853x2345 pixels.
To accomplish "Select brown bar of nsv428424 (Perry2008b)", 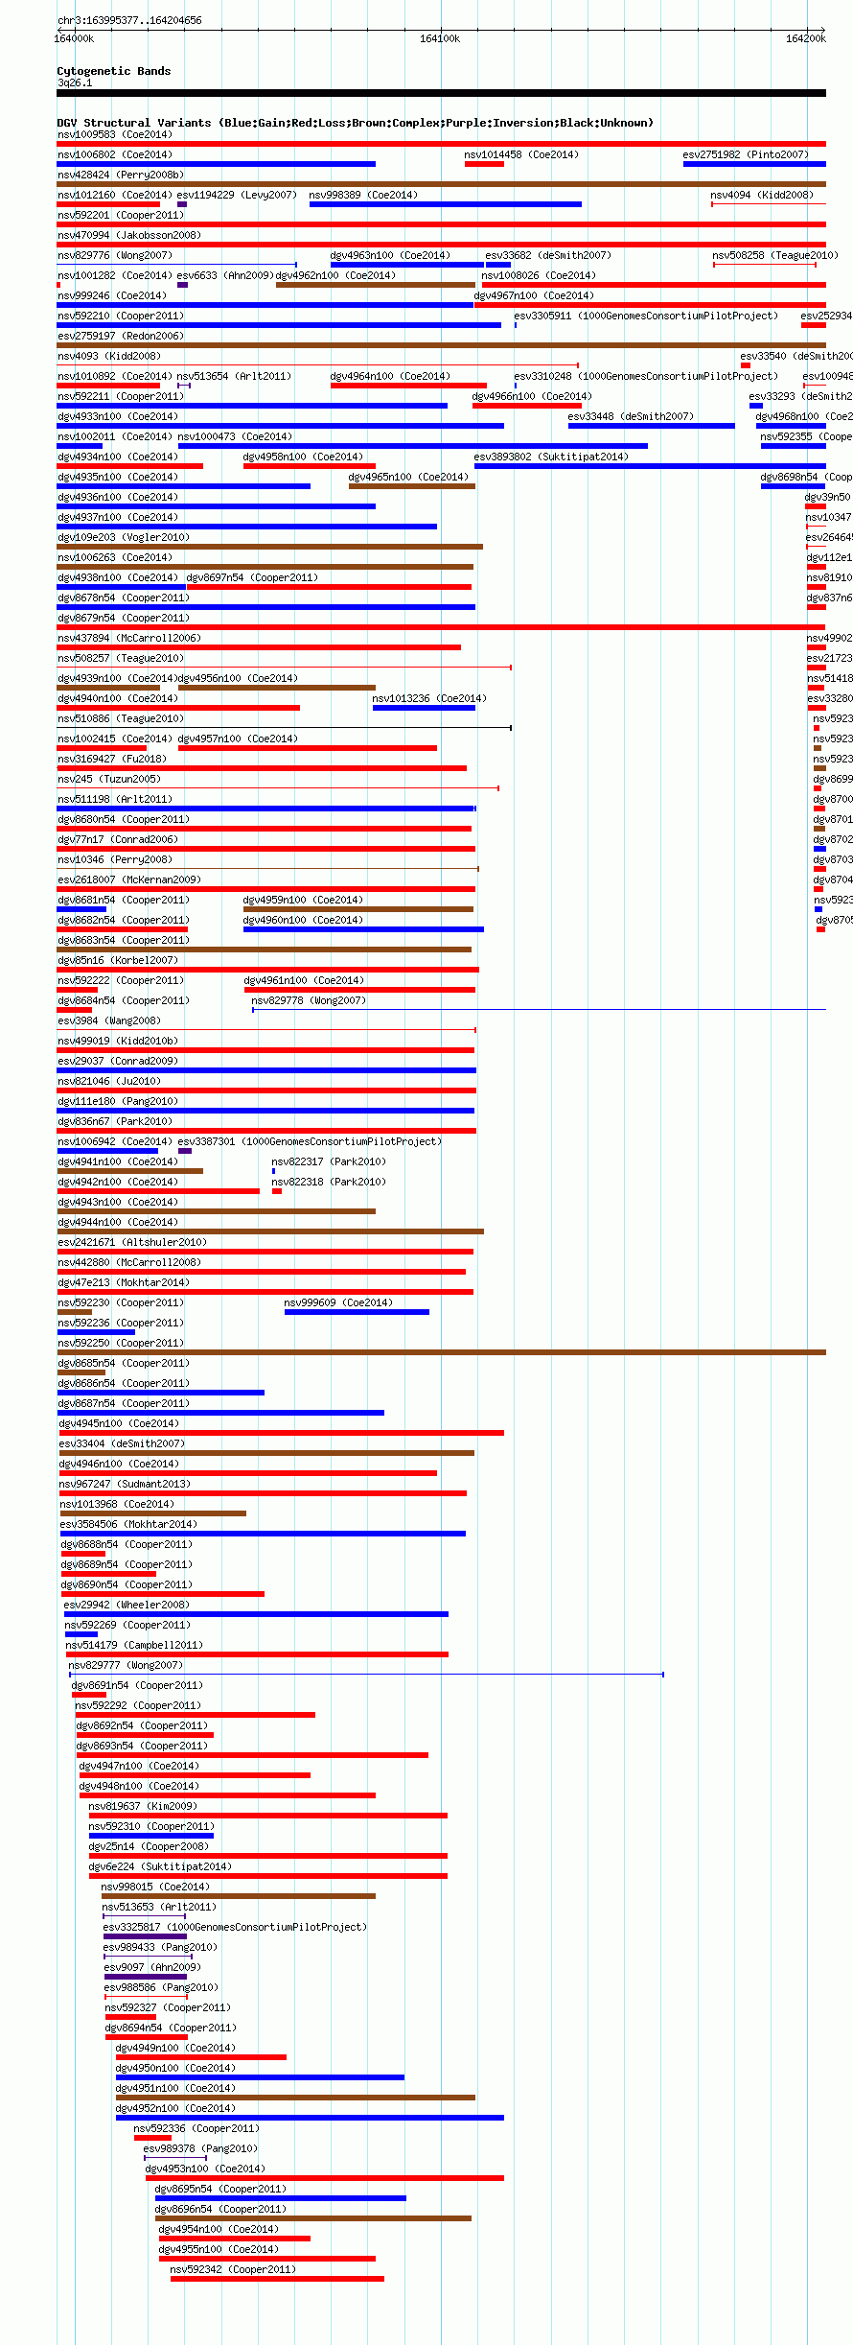I will (441, 184).
